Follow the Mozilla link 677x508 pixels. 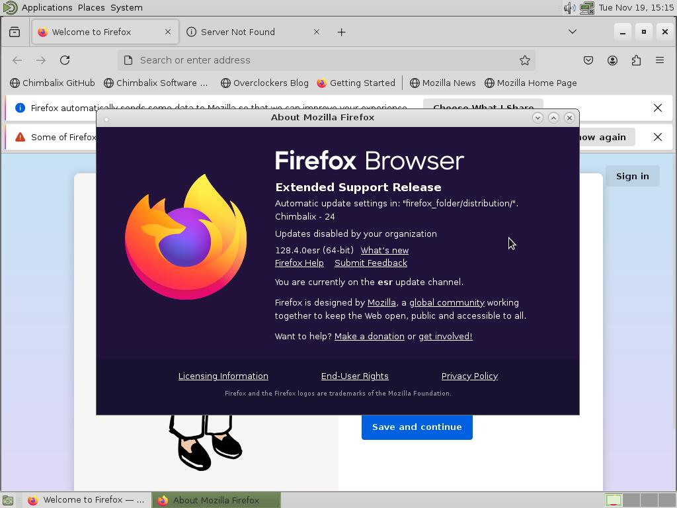tap(381, 303)
